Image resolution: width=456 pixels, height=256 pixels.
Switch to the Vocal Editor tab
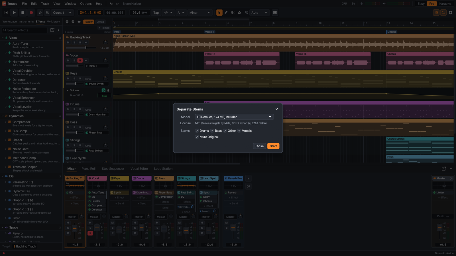coord(139,169)
